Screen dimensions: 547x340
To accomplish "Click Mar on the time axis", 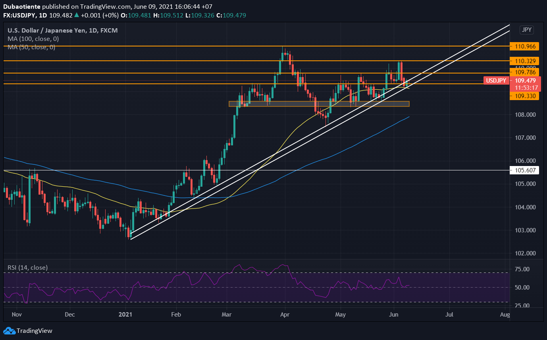I will [227, 315].
